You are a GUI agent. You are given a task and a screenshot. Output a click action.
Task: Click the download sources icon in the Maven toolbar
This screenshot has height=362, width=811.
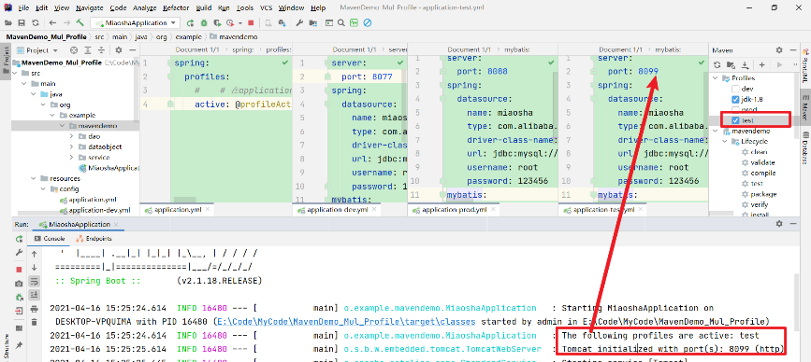(x=746, y=65)
